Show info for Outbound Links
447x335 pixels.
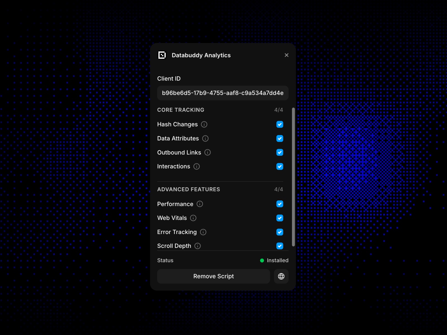tap(208, 152)
